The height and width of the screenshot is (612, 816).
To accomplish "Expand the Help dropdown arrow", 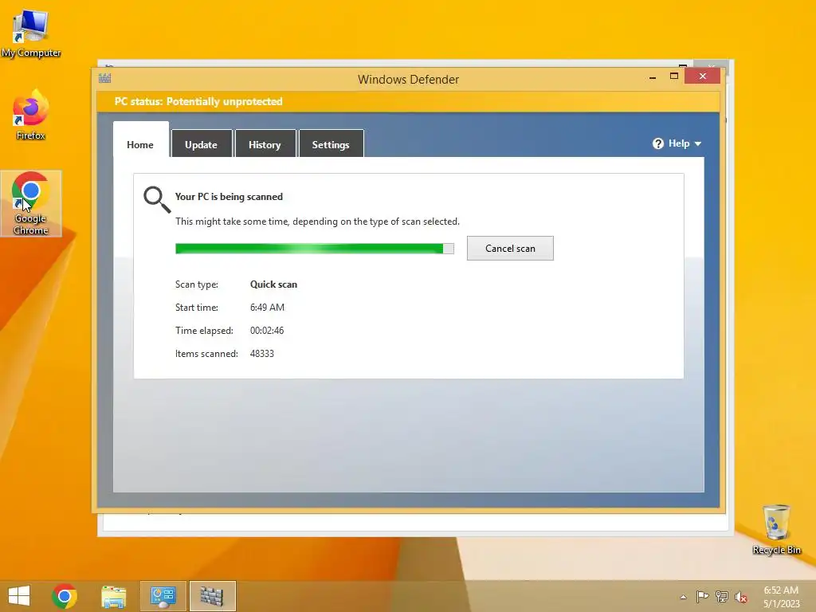I will click(x=698, y=143).
